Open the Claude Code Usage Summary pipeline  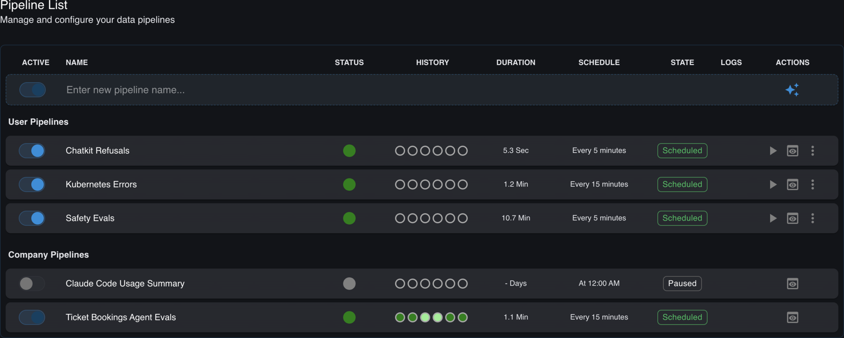point(125,284)
